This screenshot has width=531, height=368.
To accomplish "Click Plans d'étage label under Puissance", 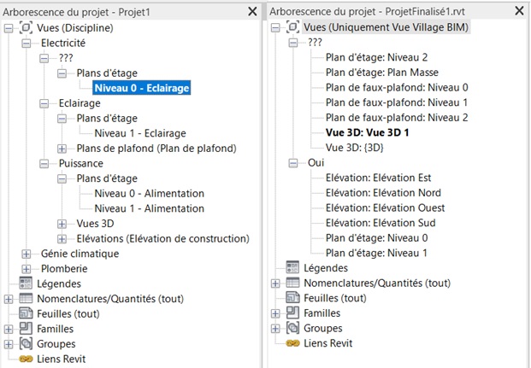I will (x=107, y=178).
